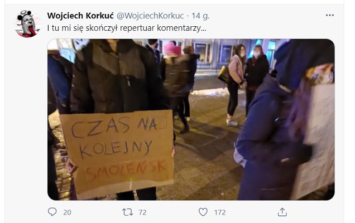Open the three-dot more options menu
This screenshot has height=223, width=355.
coord(330,15)
